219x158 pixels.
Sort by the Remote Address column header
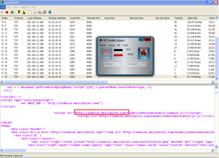point(57,18)
